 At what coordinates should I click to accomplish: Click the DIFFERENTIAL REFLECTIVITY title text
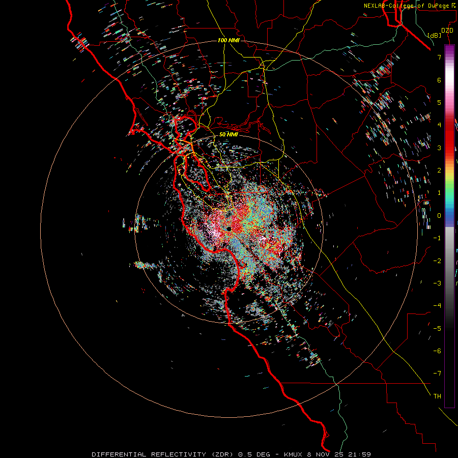tap(149, 454)
